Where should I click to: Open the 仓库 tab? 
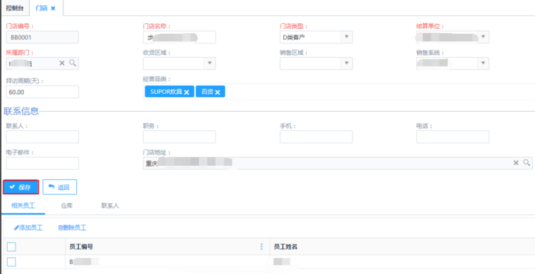67,206
